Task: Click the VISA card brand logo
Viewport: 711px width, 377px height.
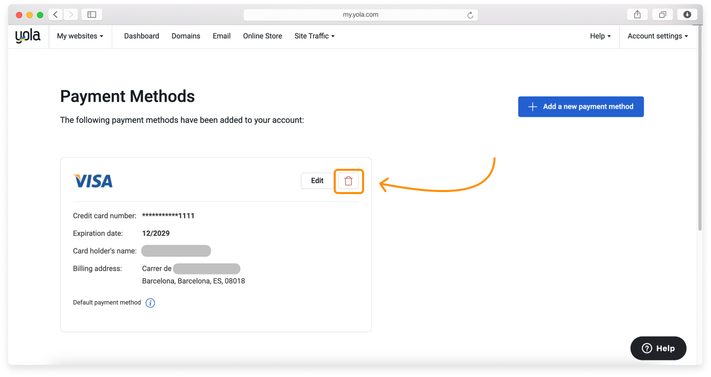Action: [93, 181]
